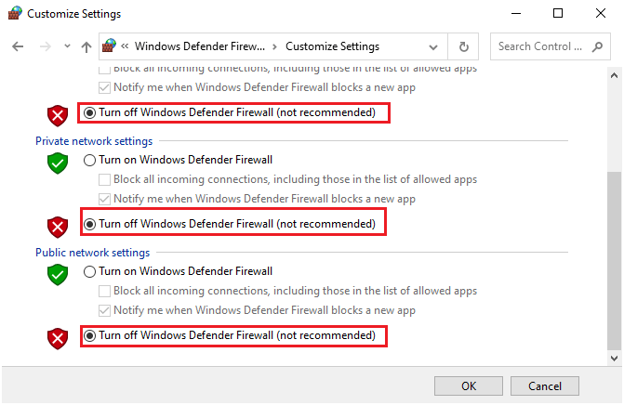Go up one level with up arrow
Viewport: 624px width, 405px height.
pos(86,46)
